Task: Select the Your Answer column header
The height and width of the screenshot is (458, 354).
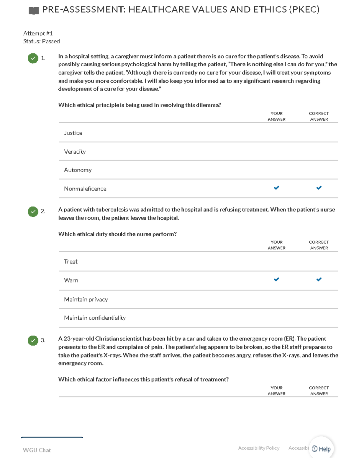Action: [276, 116]
